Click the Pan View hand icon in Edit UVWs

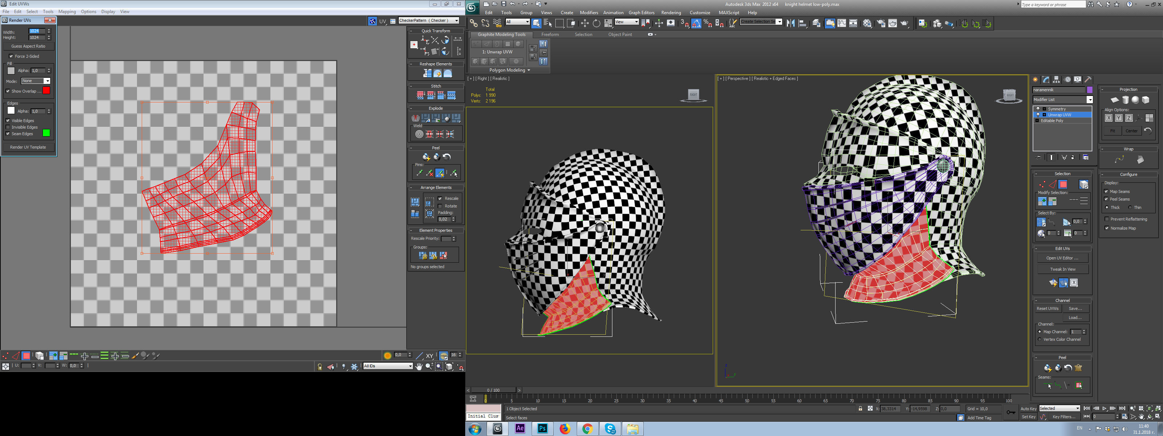click(x=419, y=367)
